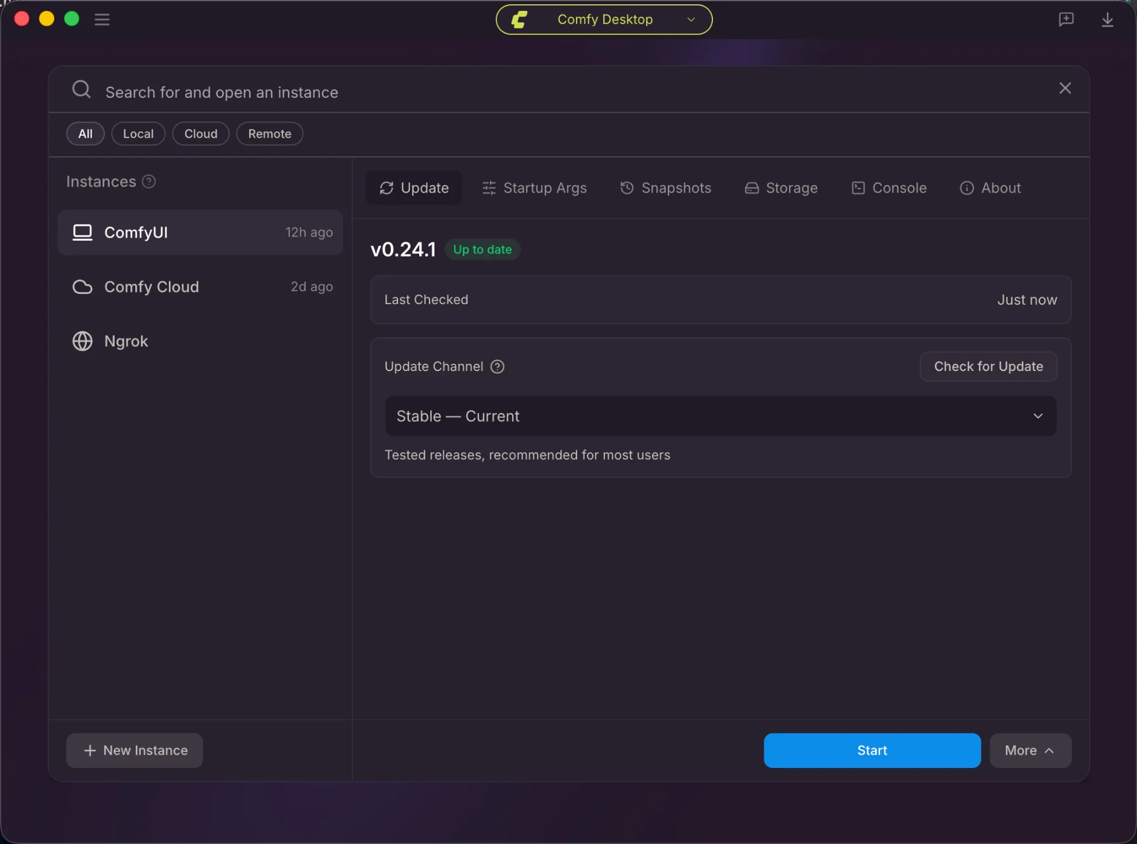Click the Last Checked label

[426, 300]
